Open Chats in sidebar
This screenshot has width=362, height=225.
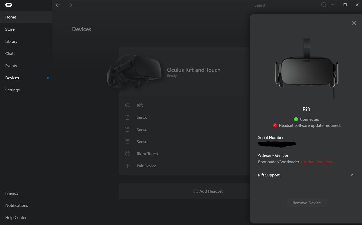[x=26, y=53]
